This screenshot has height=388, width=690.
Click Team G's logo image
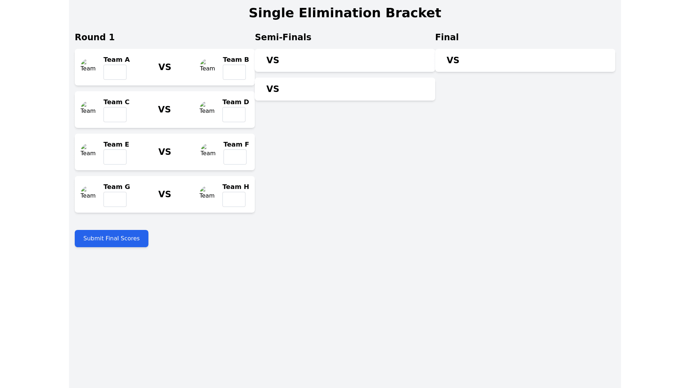tap(88, 194)
